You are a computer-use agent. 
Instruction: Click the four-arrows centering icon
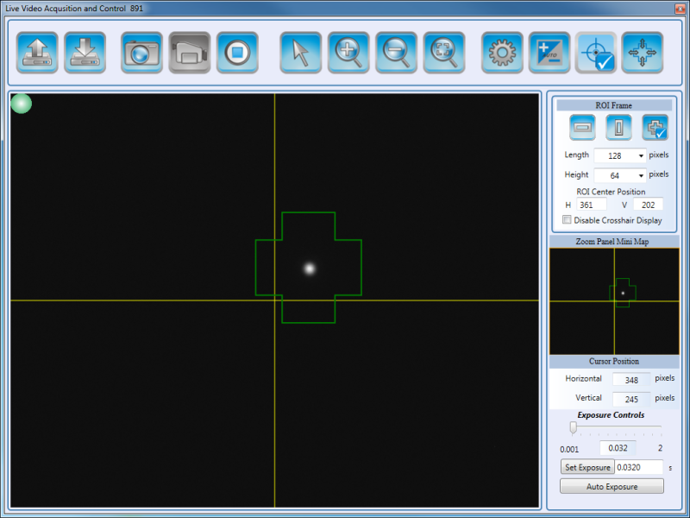[643, 53]
